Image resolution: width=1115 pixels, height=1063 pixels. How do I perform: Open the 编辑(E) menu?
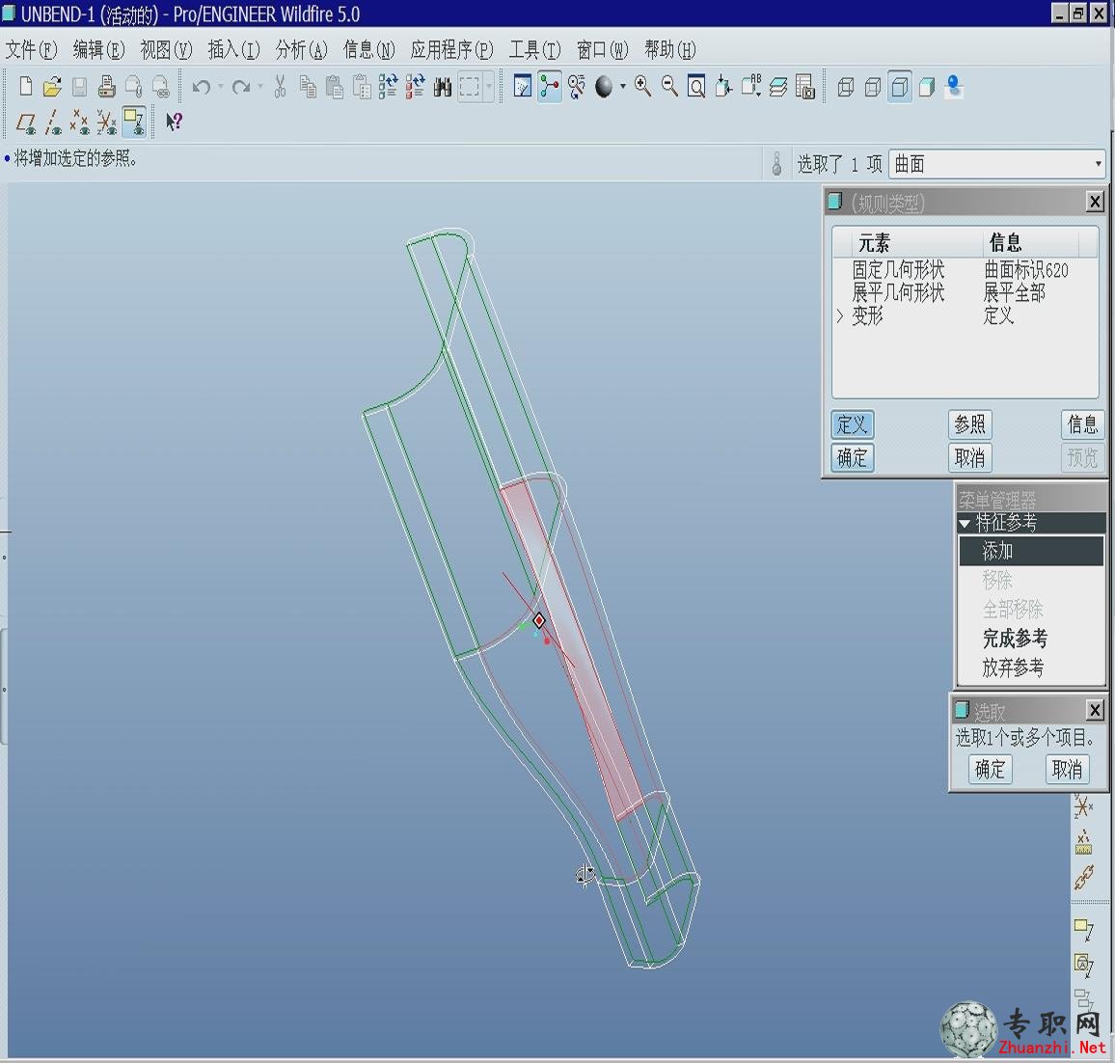click(x=98, y=50)
